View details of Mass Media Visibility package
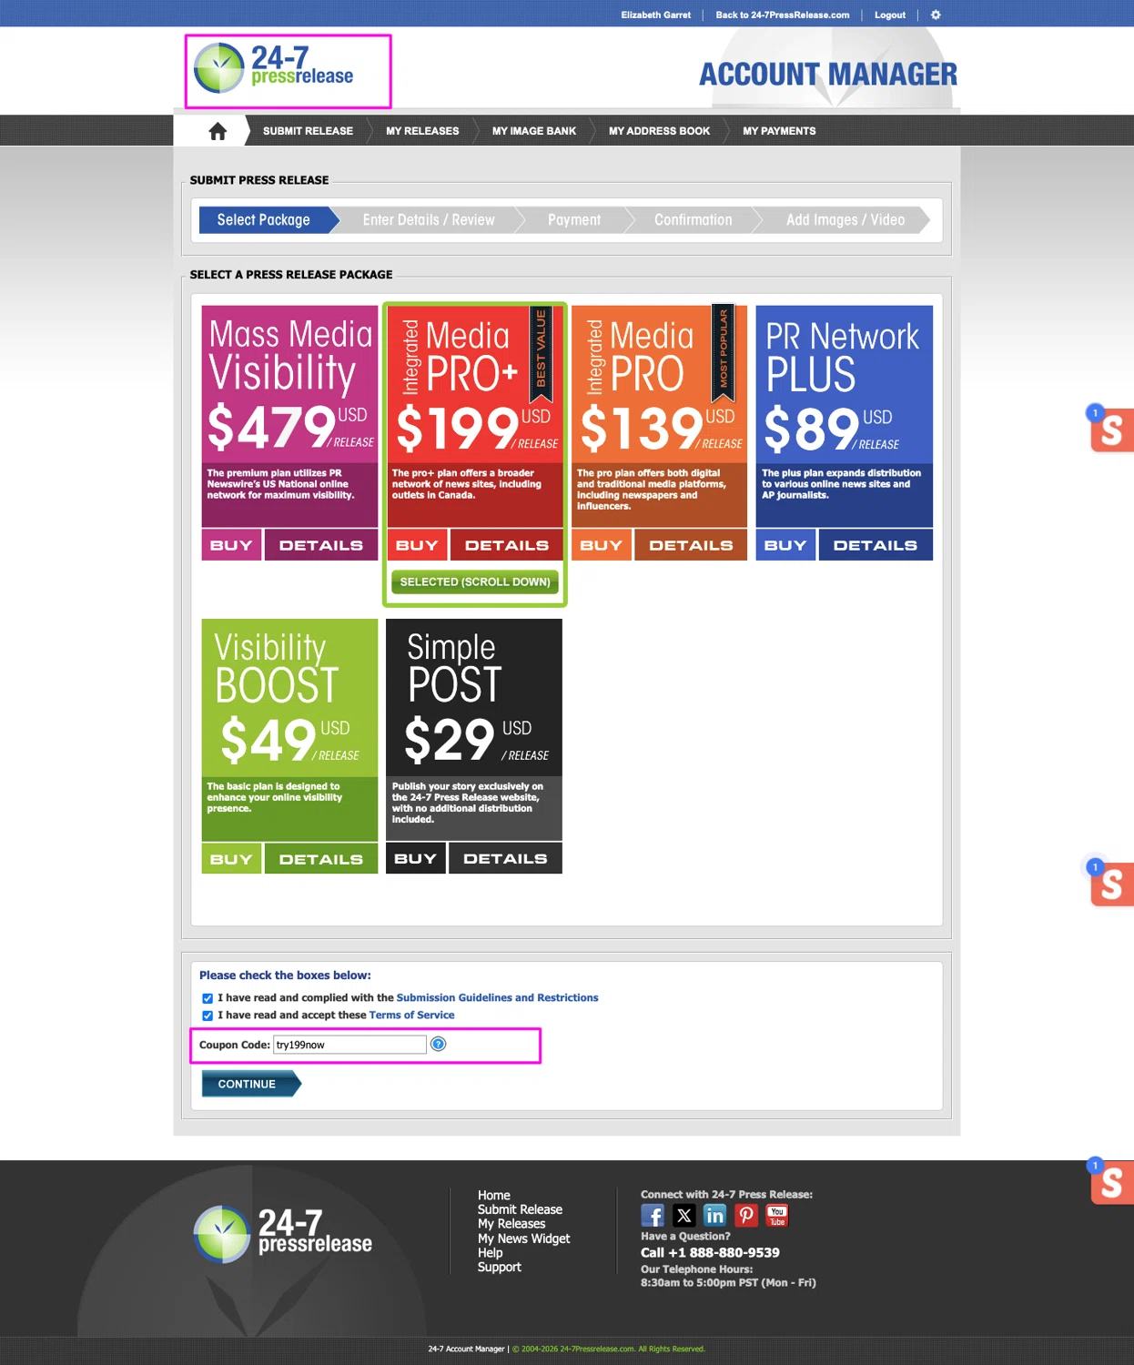The height and width of the screenshot is (1365, 1134). (321, 545)
